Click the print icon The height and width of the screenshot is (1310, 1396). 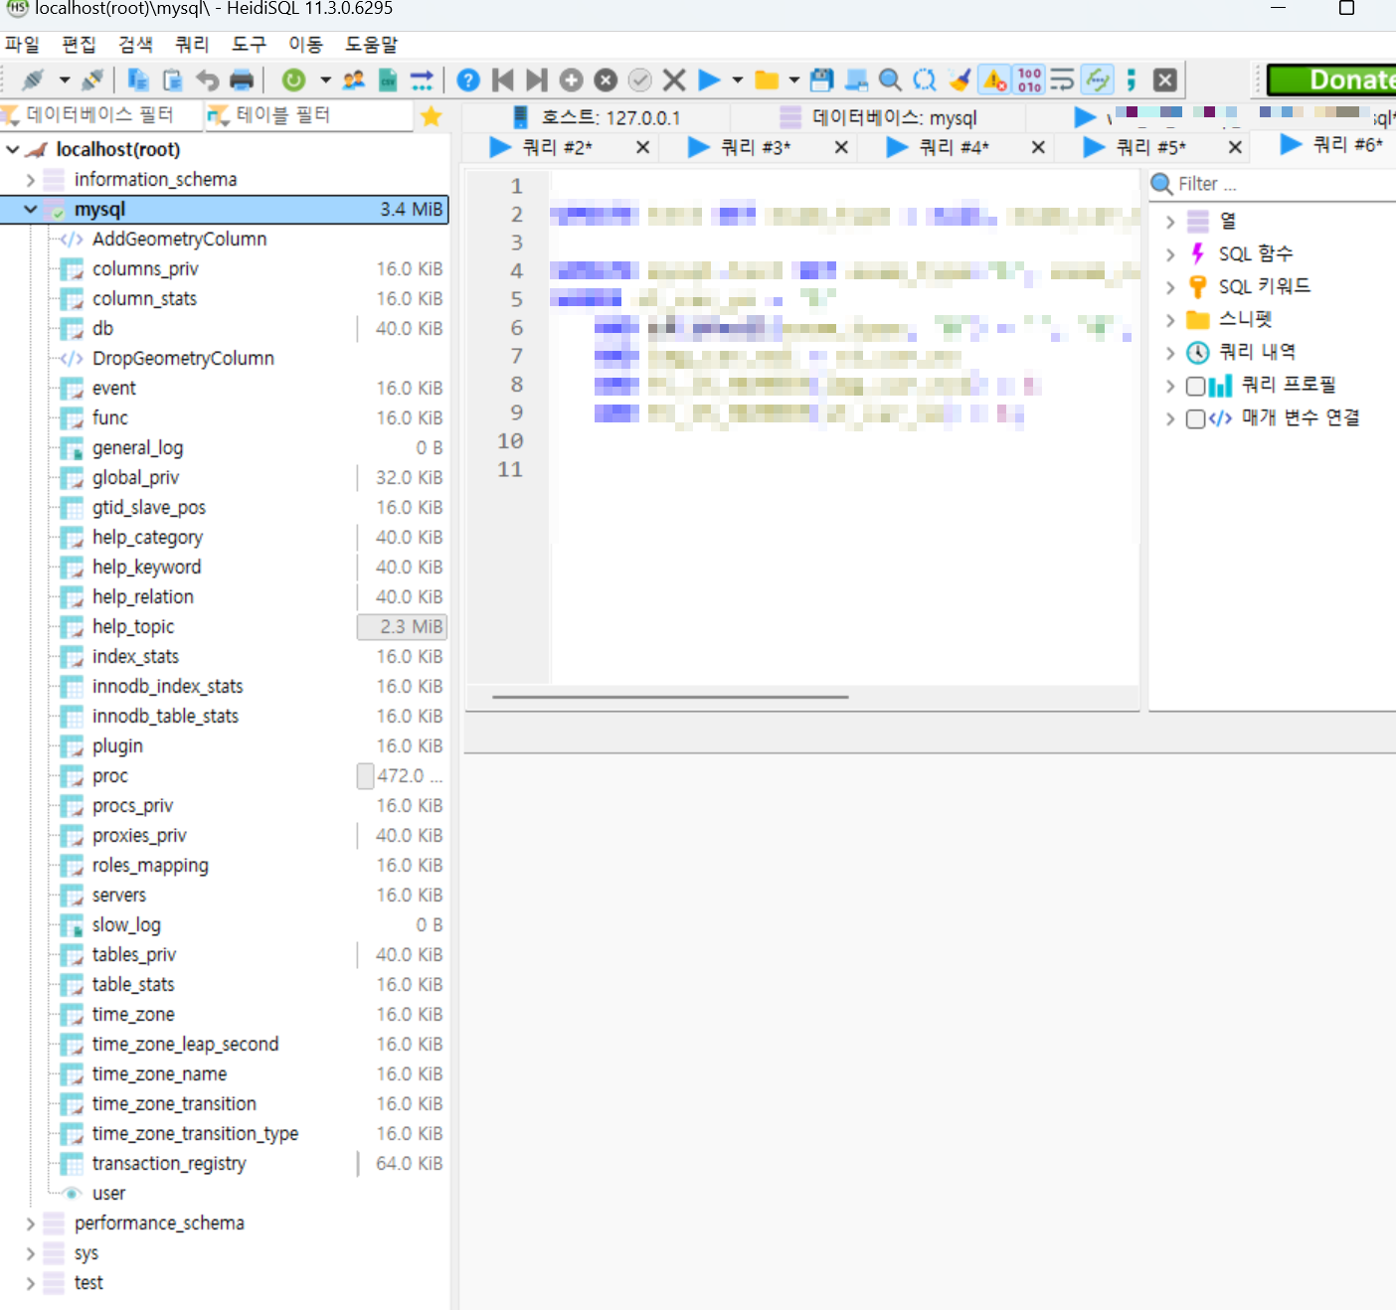pyautogui.click(x=242, y=80)
